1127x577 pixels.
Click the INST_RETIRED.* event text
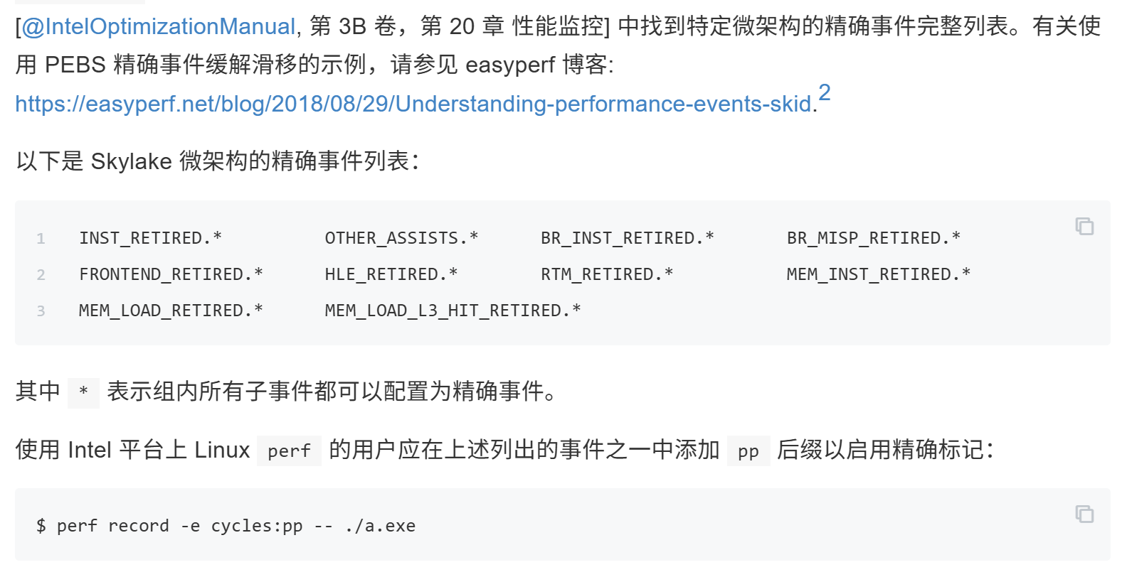point(150,238)
